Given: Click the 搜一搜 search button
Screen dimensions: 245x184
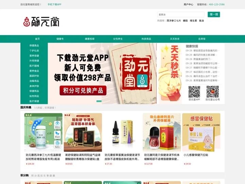Looking at the screenshot, I should click(x=214, y=14).
